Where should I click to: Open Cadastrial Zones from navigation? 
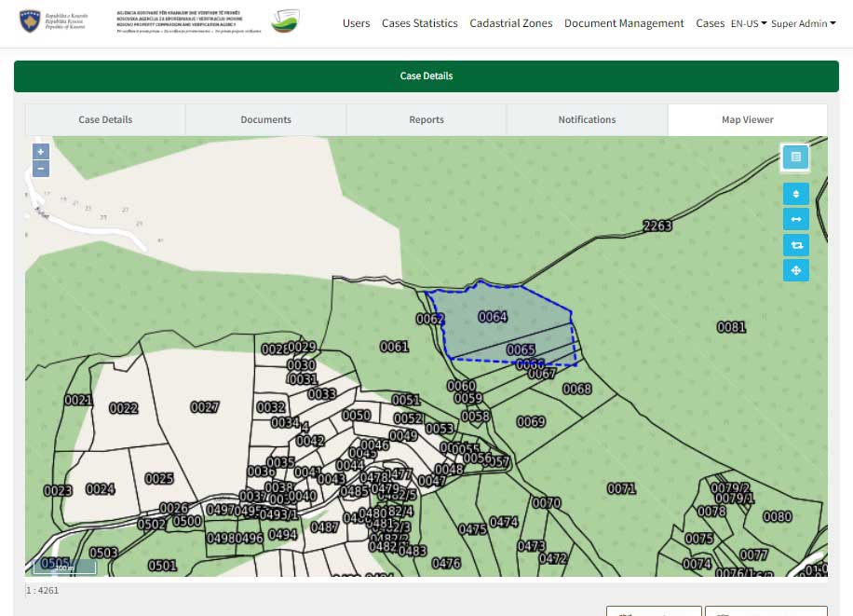click(510, 23)
